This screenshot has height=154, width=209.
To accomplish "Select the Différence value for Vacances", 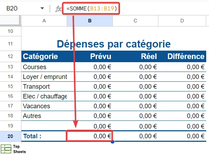I will click(x=182, y=106).
